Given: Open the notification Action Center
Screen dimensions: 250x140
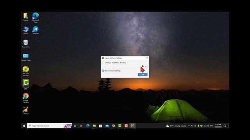Looking at the screenshot, I should [x=225, y=126].
